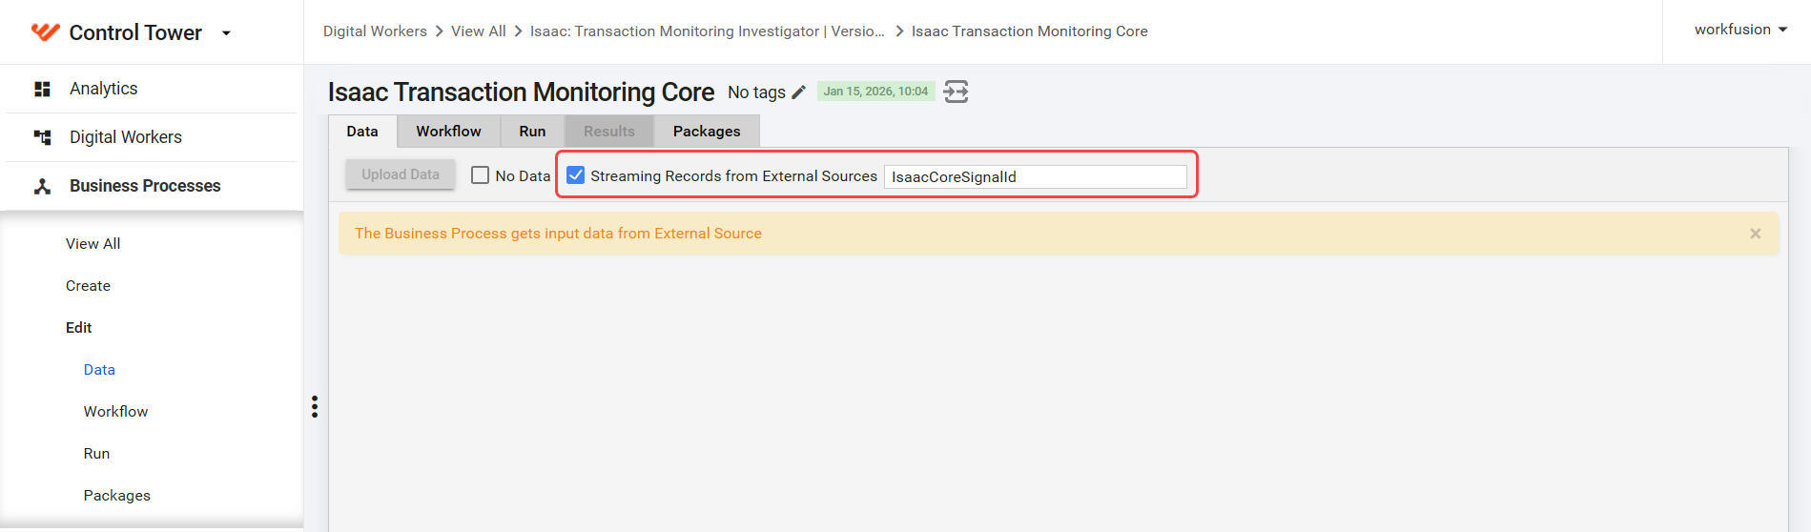Image resolution: width=1811 pixels, height=532 pixels.
Task: Uncheck Streaming Records from External Sources
Action: [576, 175]
